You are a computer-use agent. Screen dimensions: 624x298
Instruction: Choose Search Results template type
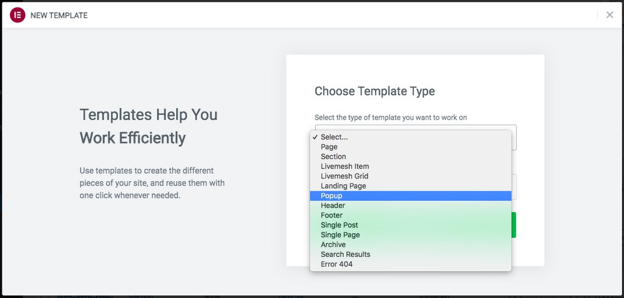(411, 254)
